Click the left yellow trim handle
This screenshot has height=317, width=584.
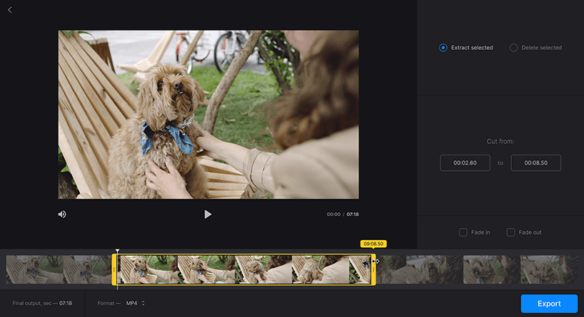(x=114, y=270)
